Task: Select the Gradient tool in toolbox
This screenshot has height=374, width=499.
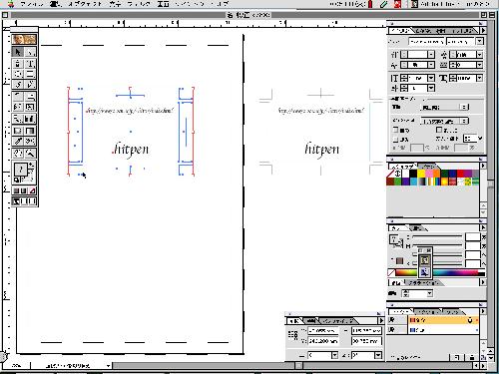Action: [x=30, y=131]
